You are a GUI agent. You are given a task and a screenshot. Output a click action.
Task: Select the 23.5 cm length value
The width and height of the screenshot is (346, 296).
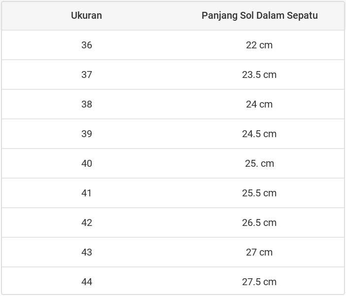[x=259, y=74]
